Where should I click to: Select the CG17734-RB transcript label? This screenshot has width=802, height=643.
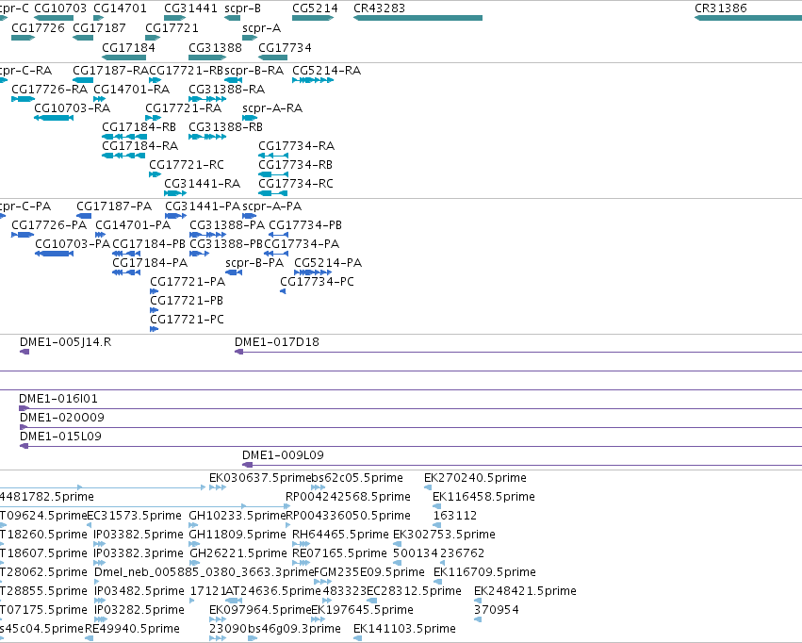pos(296,165)
